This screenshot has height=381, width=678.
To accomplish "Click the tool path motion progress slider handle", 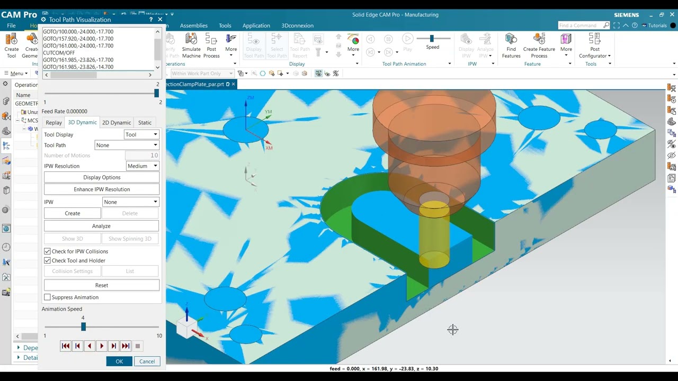I will 156,93.
